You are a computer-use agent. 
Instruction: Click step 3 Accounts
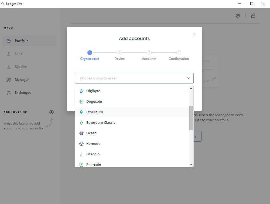[149, 56]
